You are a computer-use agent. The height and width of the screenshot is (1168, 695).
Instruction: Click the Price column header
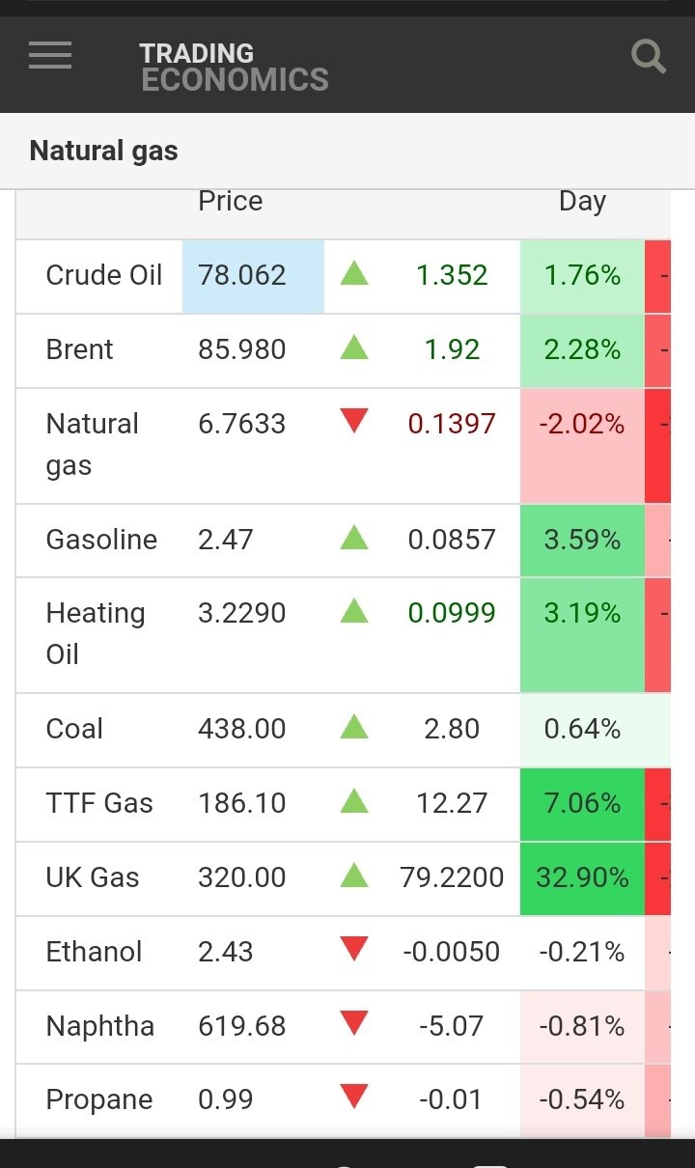pos(230,201)
